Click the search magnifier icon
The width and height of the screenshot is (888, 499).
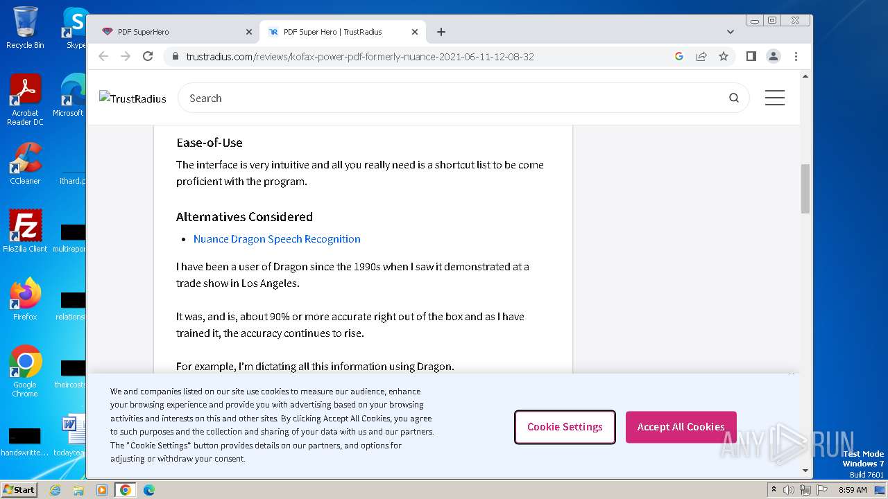click(x=733, y=98)
